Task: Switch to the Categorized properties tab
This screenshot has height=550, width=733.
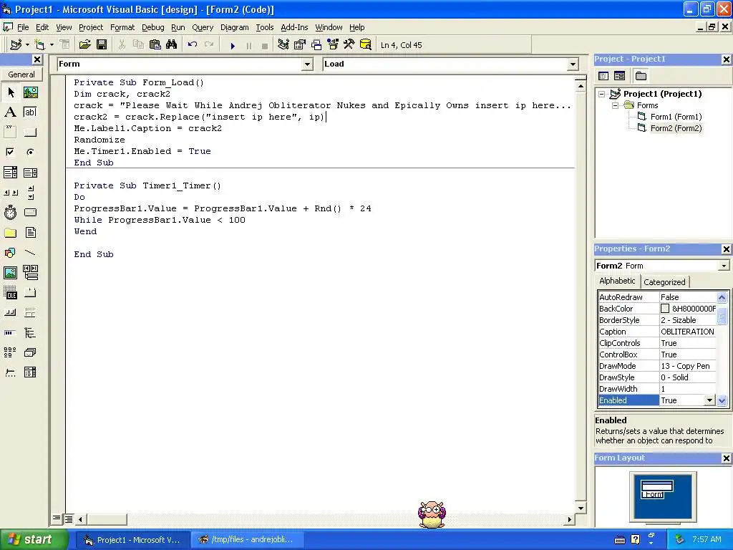Action: (x=664, y=282)
